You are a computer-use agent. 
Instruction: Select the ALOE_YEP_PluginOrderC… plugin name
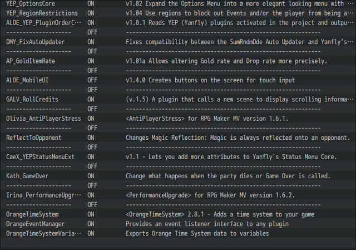point(43,23)
